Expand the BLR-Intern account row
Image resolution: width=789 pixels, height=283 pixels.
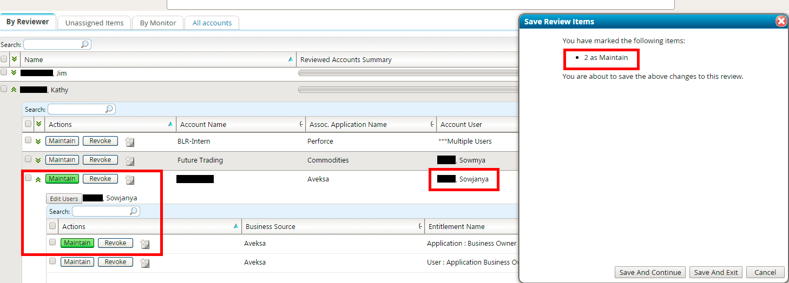pyautogui.click(x=38, y=141)
